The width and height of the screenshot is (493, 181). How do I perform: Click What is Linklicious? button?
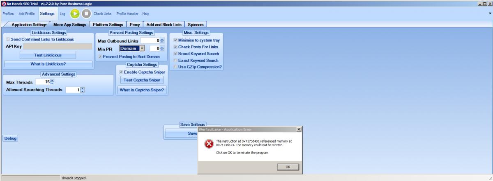tap(48, 64)
